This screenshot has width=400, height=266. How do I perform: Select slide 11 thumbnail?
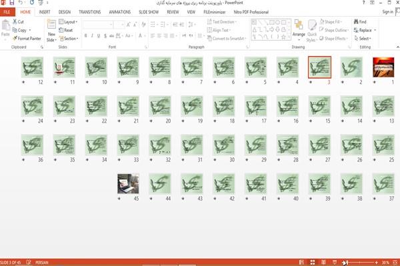[64, 67]
